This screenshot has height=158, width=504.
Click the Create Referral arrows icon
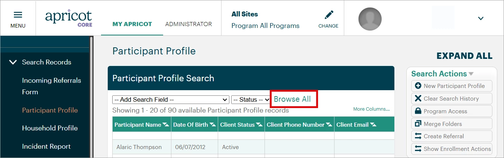pyautogui.click(x=418, y=136)
